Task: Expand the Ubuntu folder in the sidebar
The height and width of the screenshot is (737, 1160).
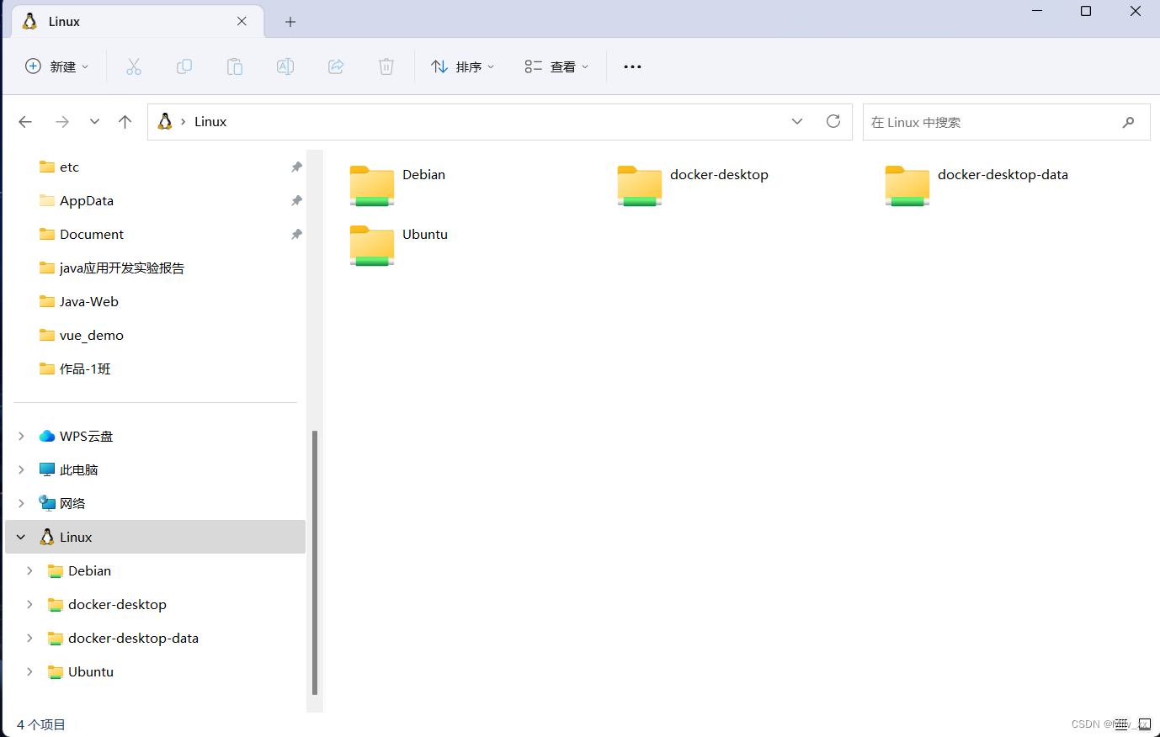Action: pyautogui.click(x=30, y=671)
